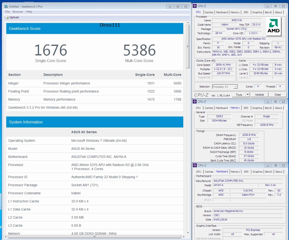Click the AMD logo in CPU-Z

[x=273, y=26]
